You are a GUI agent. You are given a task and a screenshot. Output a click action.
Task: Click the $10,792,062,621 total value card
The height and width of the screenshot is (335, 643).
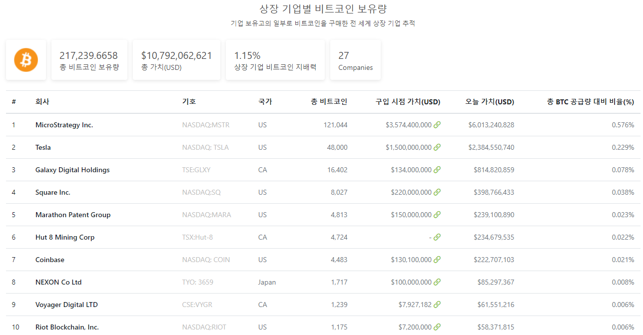click(x=176, y=60)
